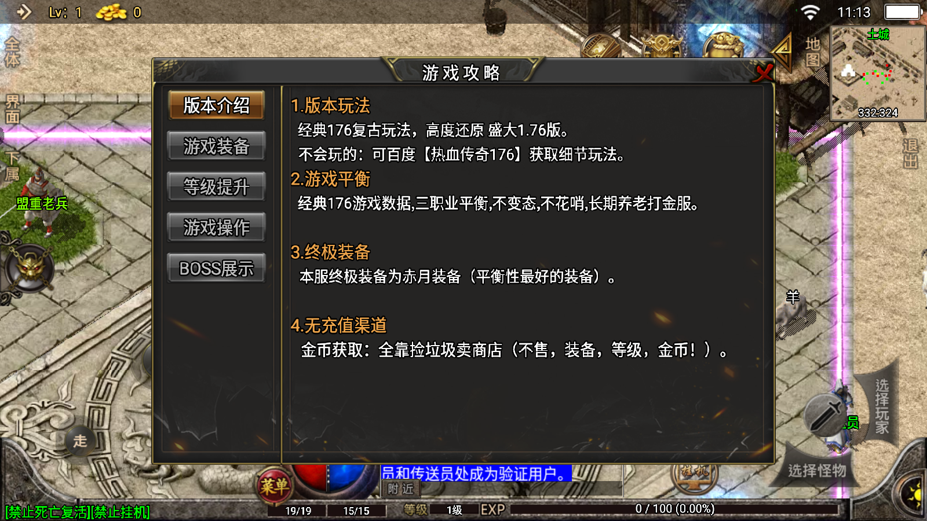
Task: Toggle the 走 walk mode button
Action: coord(80,441)
